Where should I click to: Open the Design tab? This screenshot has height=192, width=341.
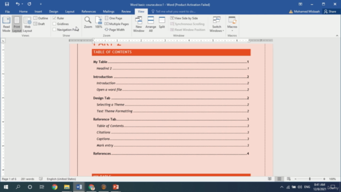53,12
